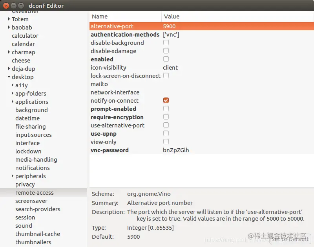Open the background schema folder
Screen dimensions: 314x247
[31, 110]
